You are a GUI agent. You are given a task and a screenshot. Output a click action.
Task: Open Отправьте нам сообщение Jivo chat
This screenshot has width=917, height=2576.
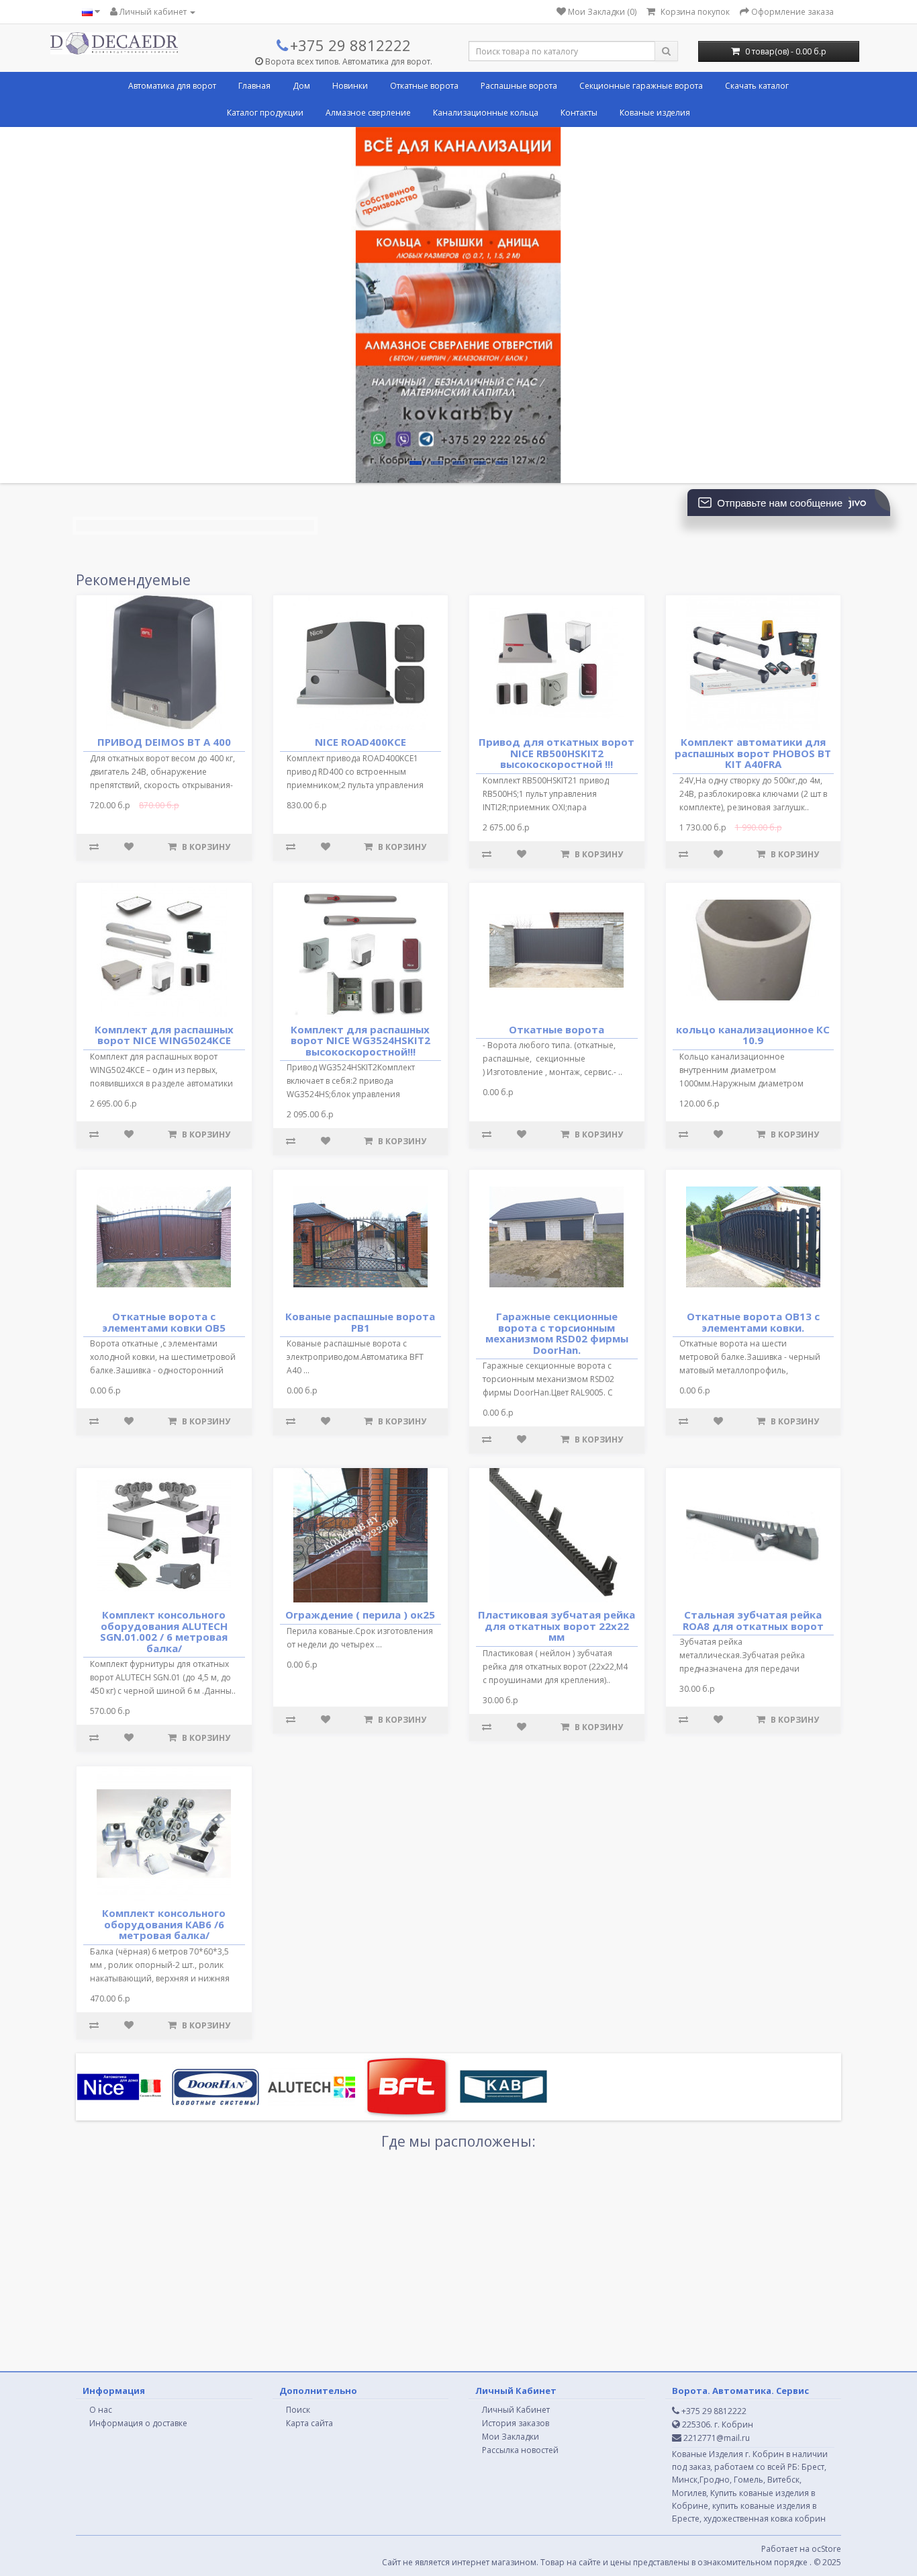(x=788, y=503)
